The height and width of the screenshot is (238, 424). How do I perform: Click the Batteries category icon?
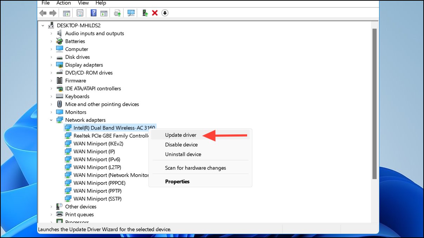pyautogui.click(x=59, y=41)
